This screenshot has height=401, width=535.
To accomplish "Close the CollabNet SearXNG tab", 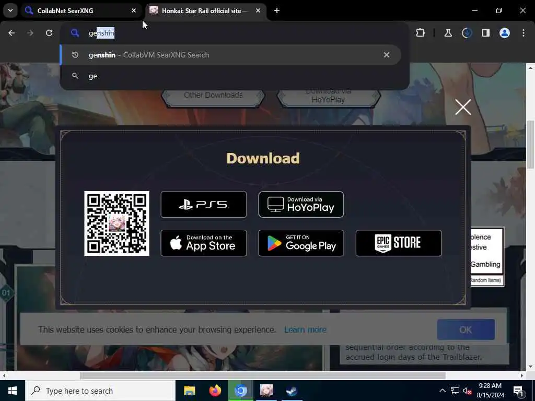I will pyautogui.click(x=134, y=10).
